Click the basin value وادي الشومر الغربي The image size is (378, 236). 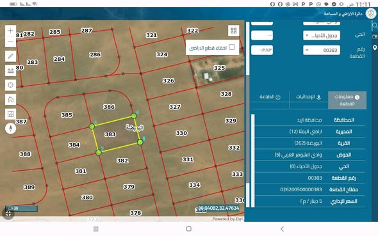click(x=298, y=155)
